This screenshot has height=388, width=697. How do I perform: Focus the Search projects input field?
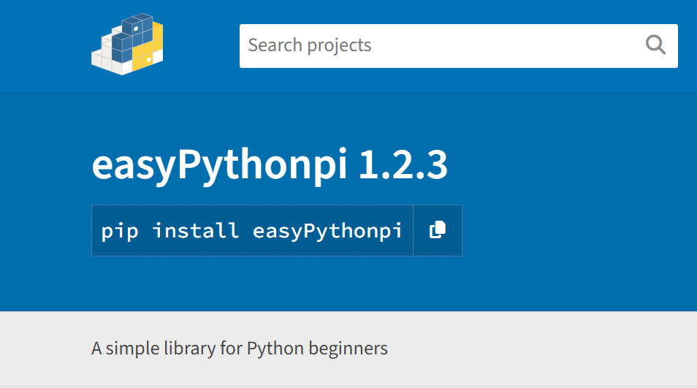pos(458,46)
